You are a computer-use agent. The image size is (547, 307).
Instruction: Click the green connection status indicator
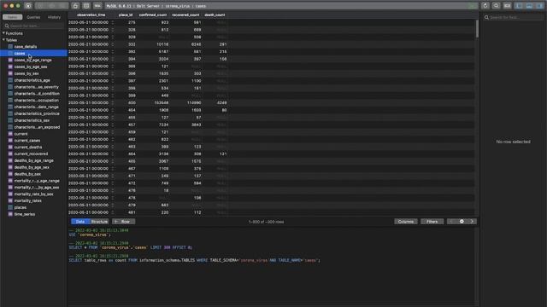point(473,6)
